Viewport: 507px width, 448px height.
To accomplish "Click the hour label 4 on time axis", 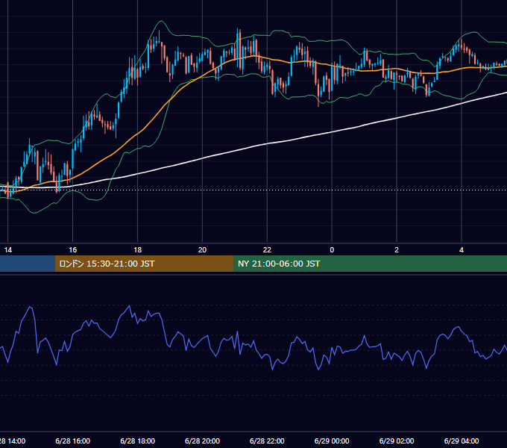I will point(462,250).
